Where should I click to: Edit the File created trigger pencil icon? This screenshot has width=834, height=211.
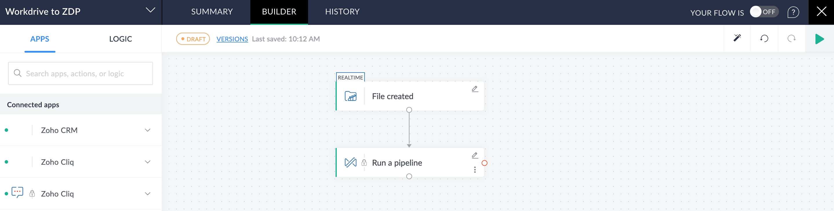tap(475, 89)
